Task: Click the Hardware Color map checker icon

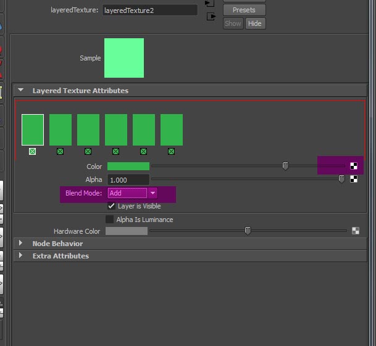Action: pyautogui.click(x=356, y=231)
